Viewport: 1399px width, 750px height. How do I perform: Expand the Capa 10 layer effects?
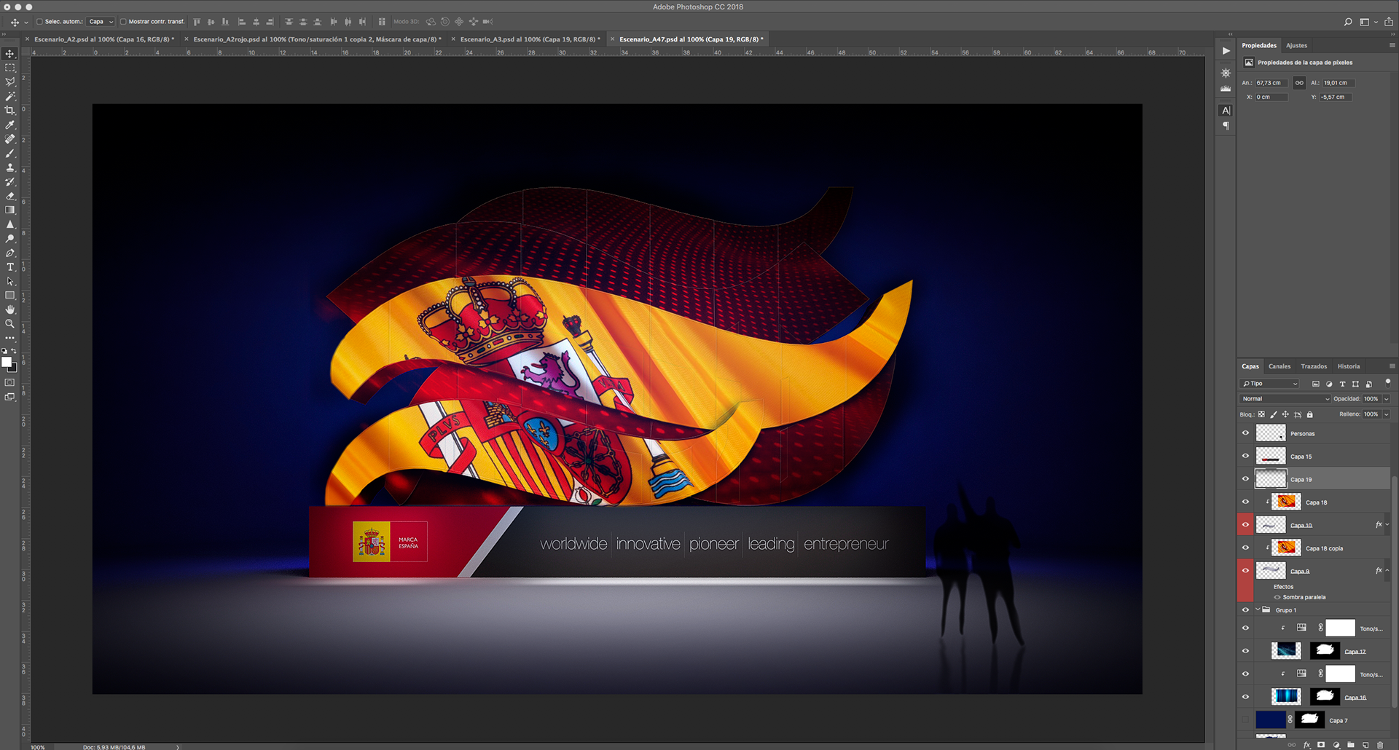coord(1387,525)
